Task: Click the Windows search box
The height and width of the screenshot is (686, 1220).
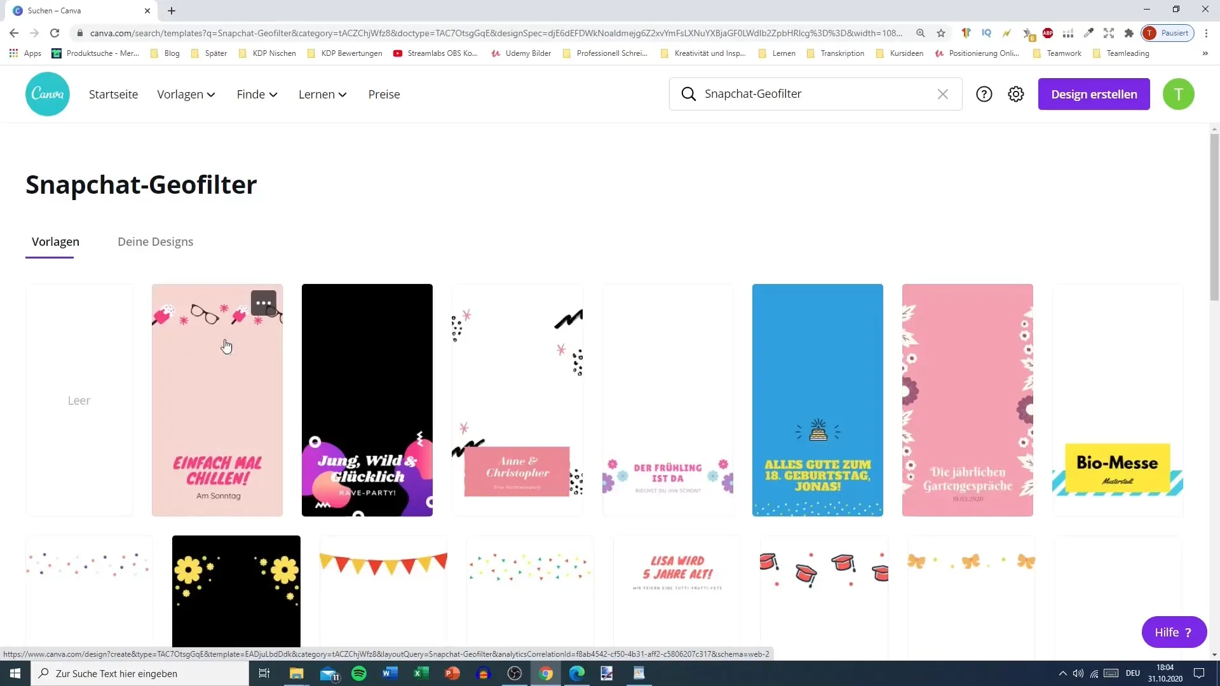Action: [x=140, y=673]
